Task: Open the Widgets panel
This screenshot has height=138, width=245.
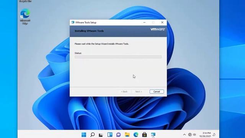Action: click(110, 135)
